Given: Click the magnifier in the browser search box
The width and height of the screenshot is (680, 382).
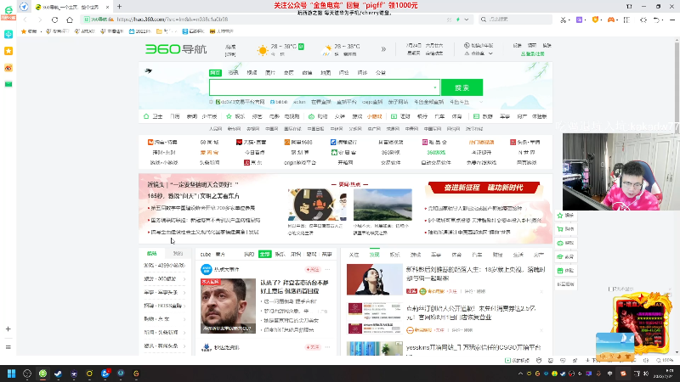Looking at the screenshot, I should coord(484,20).
